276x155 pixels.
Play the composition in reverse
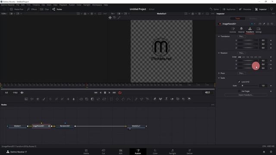coord(100,93)
